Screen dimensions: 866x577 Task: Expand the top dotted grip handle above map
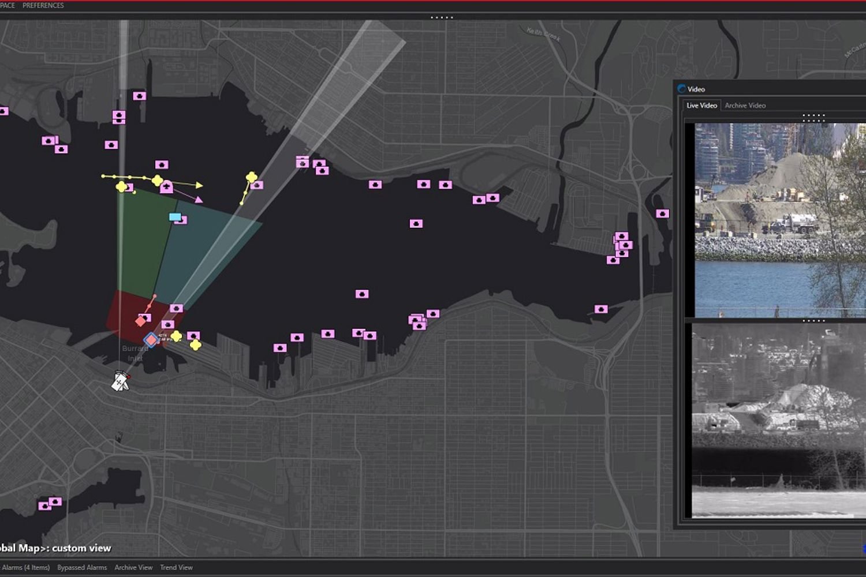pos(442,17)
